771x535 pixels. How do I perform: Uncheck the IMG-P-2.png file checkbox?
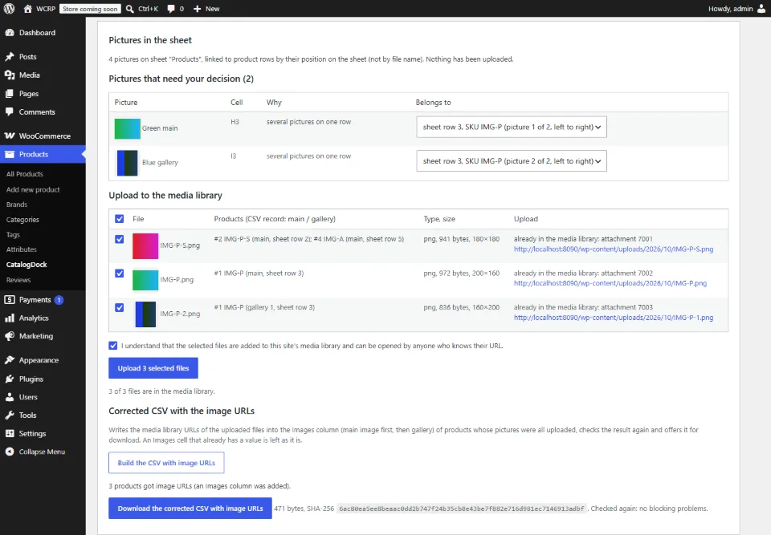click(x=120, y=307)
